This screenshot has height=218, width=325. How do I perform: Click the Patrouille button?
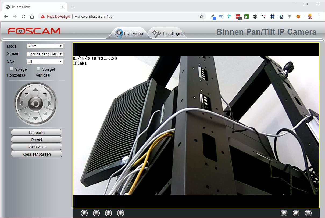click(37, 133)
